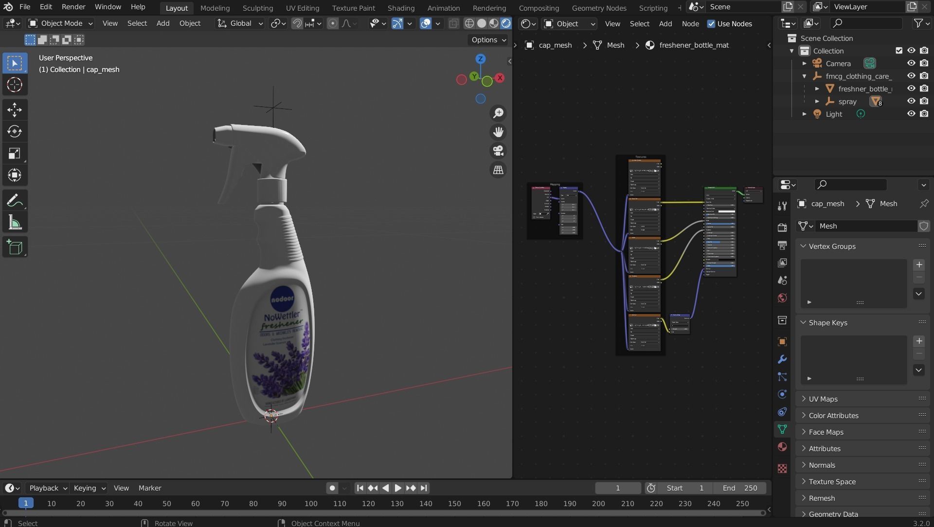Switch orthographic/perspective grid icon
Viewport: 934px width, 527px height.
click(498, 170)
